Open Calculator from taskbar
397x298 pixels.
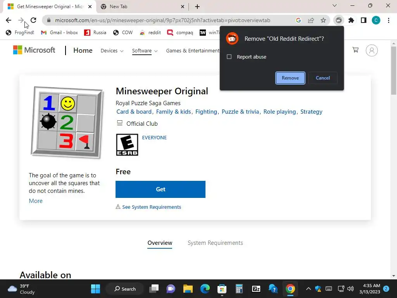click(x=239, y=289)
